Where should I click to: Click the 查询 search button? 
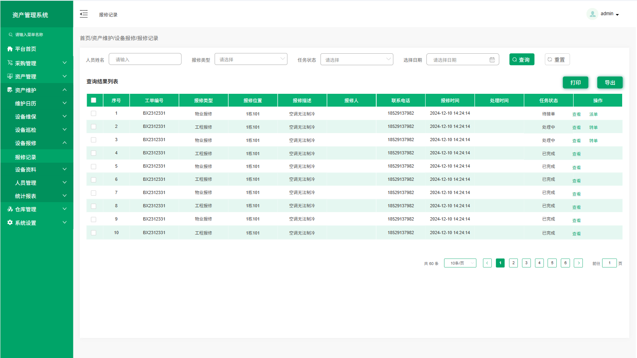(521, 59)
